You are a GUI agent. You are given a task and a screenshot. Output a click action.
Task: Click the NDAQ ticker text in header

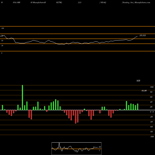[103, 2]
